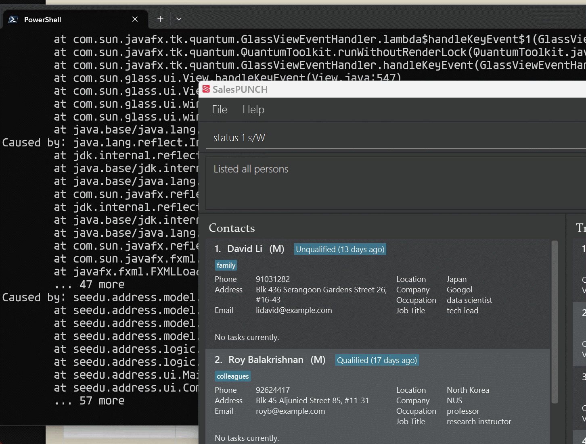Viewport: 586px width, 444px height.
Task: Open the File menu in SalesPUNCH
Action: point(220,110)
